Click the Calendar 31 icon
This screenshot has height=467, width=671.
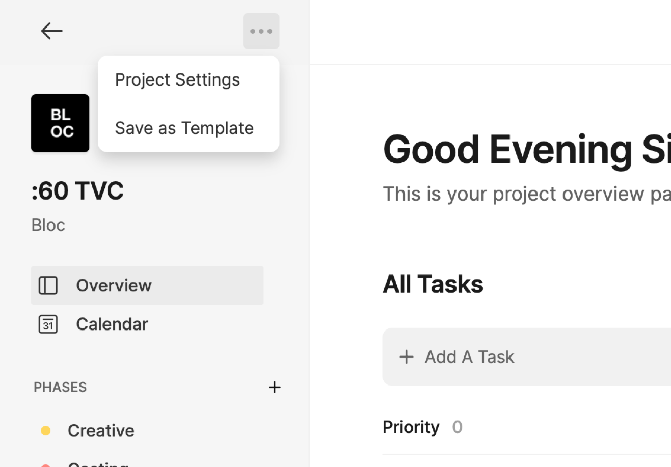tap(48, 324)
